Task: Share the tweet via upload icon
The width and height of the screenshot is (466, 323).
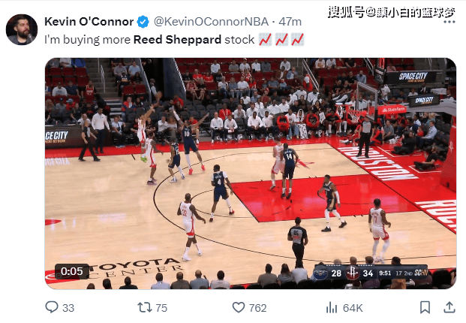Action: pos(449,307)
